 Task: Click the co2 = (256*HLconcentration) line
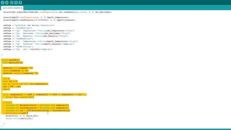(x=38, y=110)
